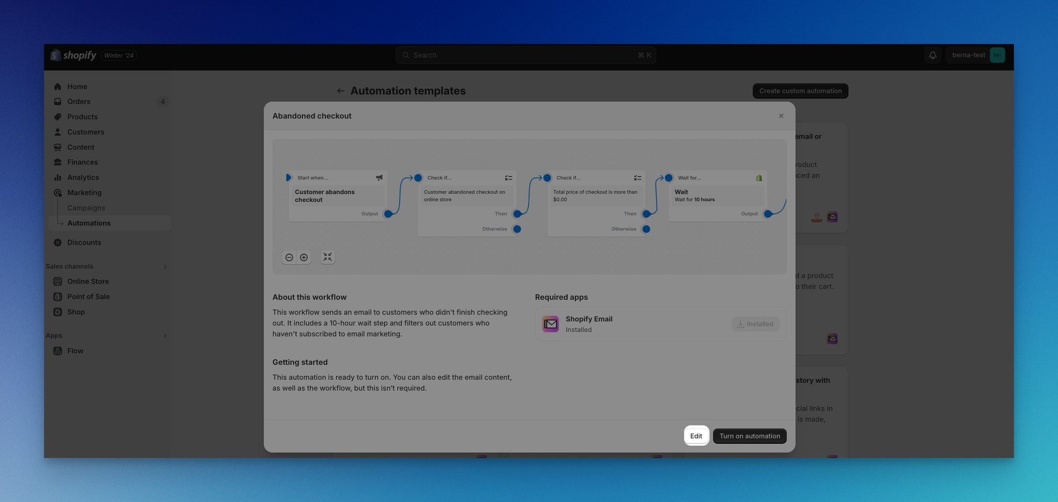Click the Total price of checkout condition text
1058x502 pixels.
click(595, 196)
